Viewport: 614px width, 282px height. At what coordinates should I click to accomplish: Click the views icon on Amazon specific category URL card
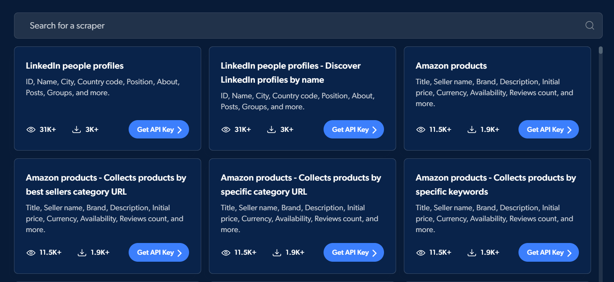click(x=226, y=252)
